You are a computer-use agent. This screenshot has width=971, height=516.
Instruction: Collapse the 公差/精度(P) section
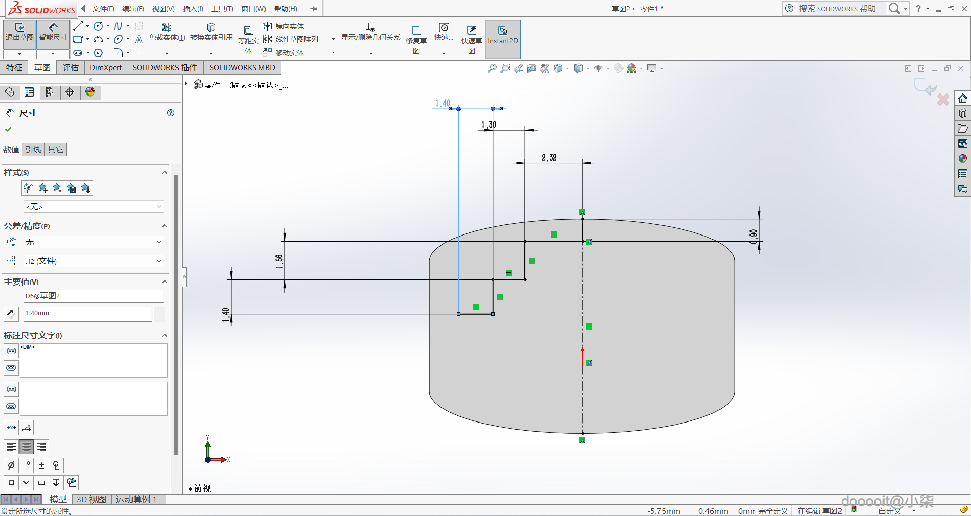click(x=164, y=226)
